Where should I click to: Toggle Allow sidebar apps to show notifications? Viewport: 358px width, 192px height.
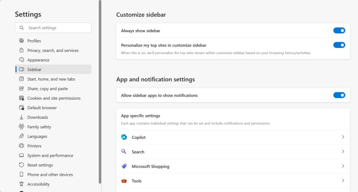(x=339, y=95)
